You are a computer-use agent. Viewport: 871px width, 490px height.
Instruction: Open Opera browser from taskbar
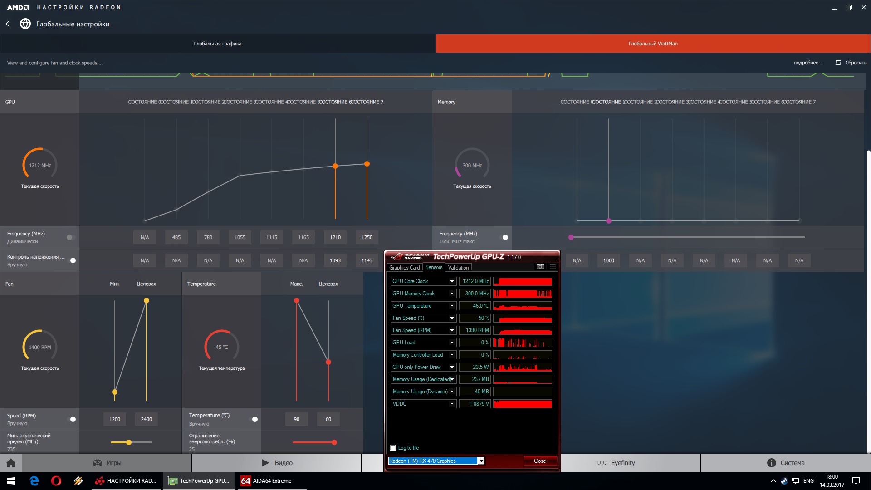tap(56, 481)
